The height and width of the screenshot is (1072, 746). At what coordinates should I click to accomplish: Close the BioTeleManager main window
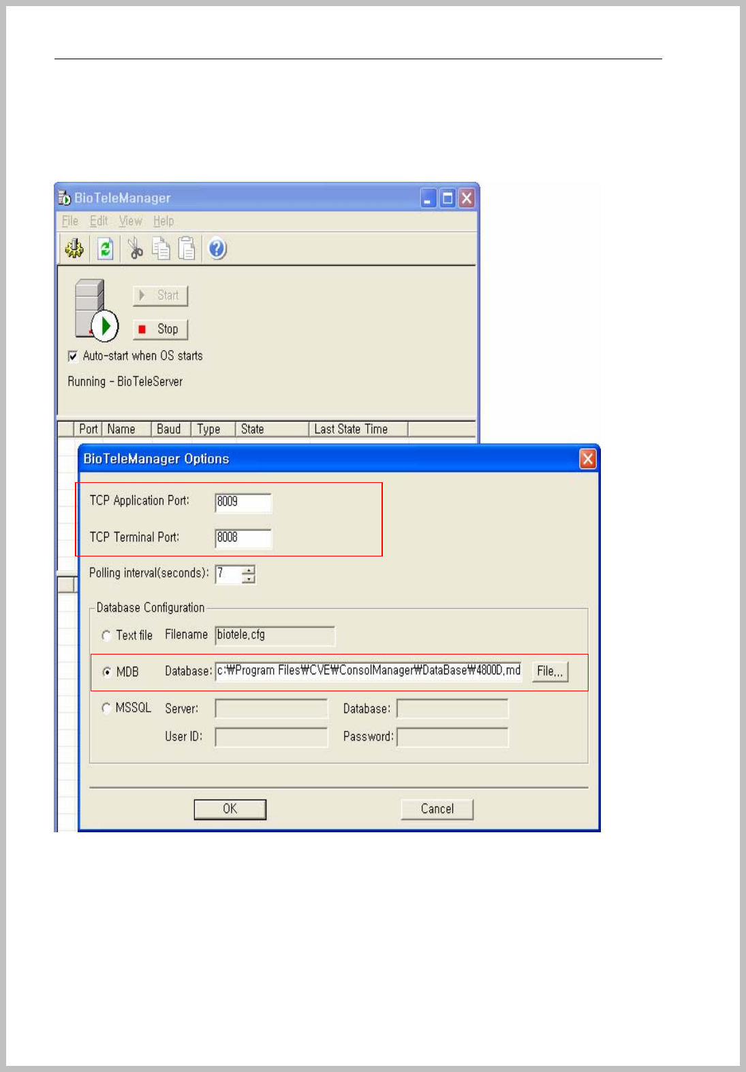467,198
